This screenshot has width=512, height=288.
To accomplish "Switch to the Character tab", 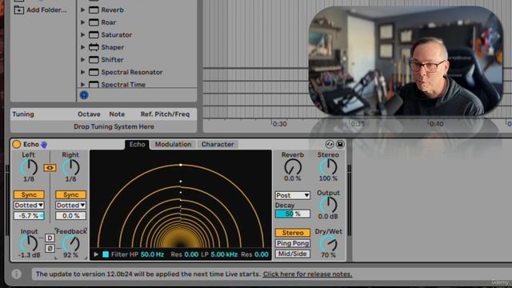I will 218,144.
